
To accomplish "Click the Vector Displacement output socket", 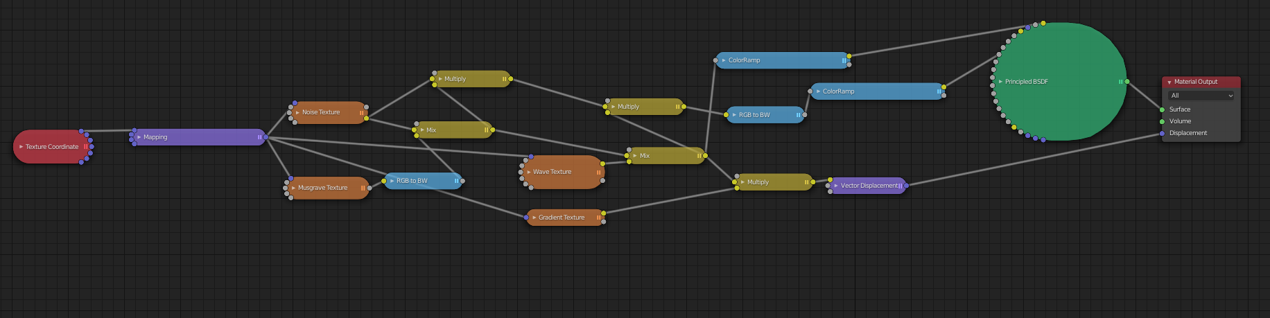I will tap(906, 186).
